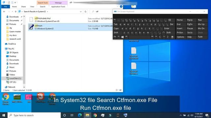Image resolution: width=211 pixels, height=118 pixels.
Task: Open Videos under This PC
Action: [12, 75]
